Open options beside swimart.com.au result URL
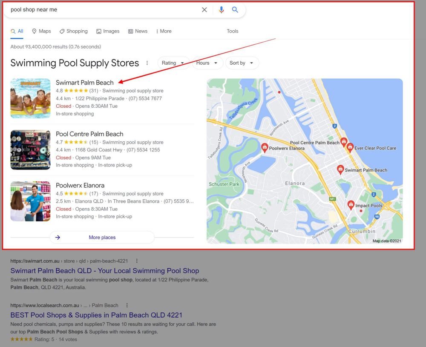426x347 pixels. 137,261
